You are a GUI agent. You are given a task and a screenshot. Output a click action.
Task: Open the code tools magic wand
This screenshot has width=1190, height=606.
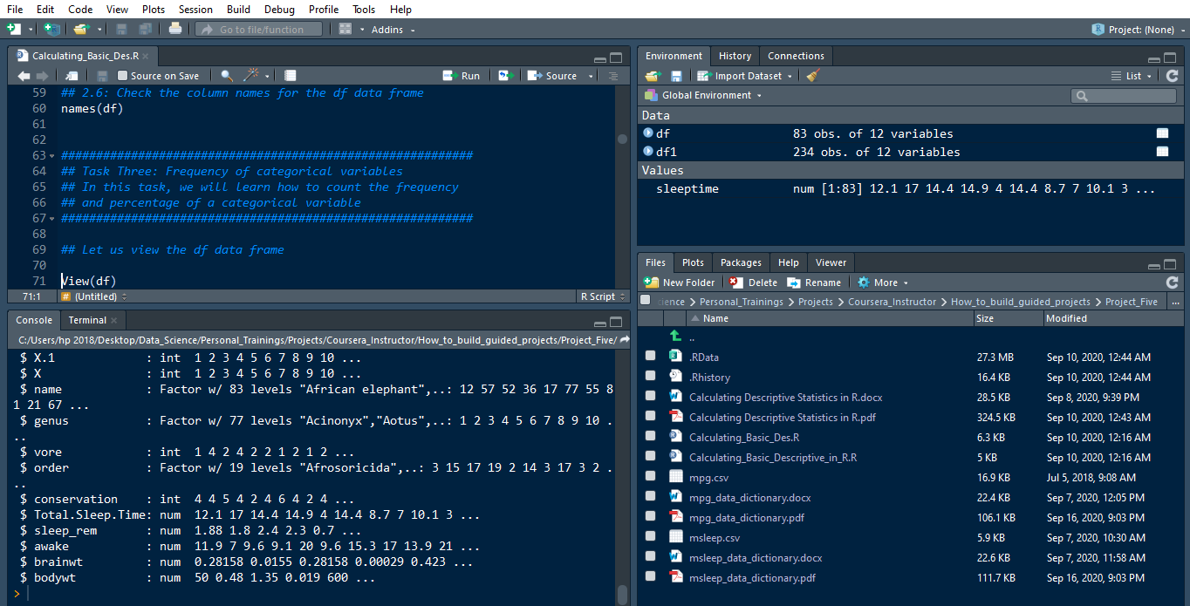pos(251,76)
